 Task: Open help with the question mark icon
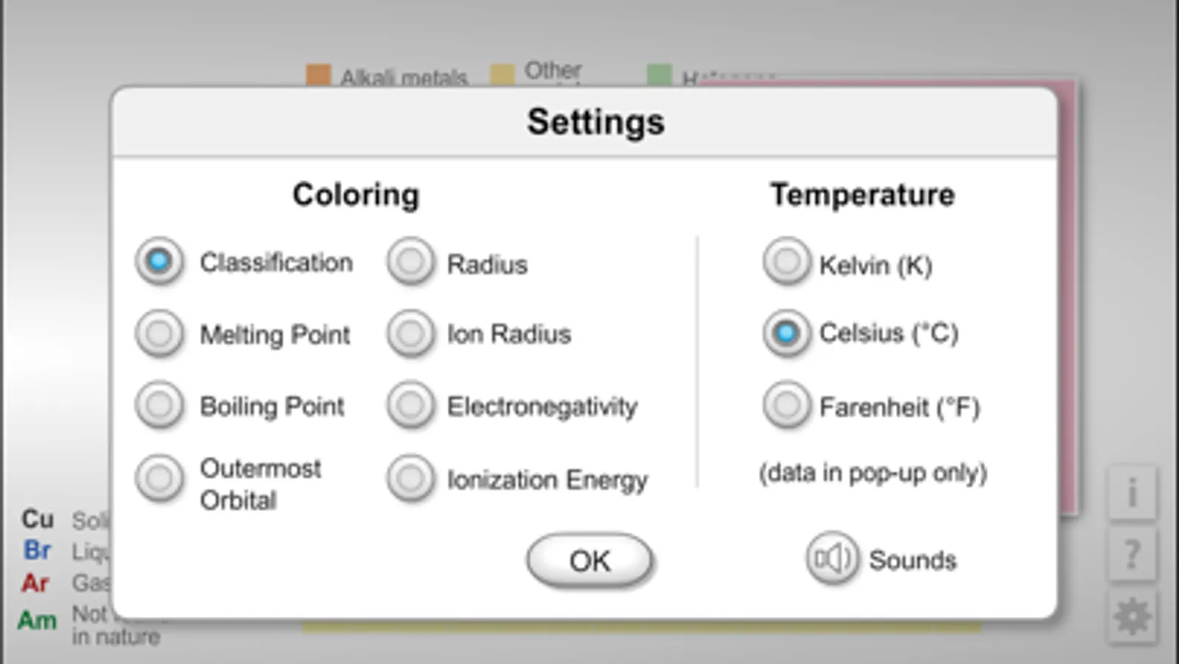pos(1132,554)
